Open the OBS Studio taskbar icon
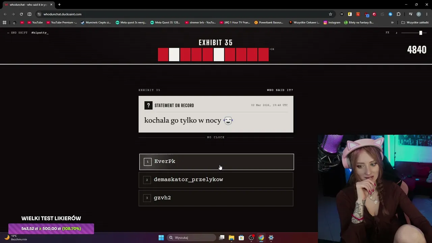Viewport: 432px width, 243px height. (x=251, y=238)
